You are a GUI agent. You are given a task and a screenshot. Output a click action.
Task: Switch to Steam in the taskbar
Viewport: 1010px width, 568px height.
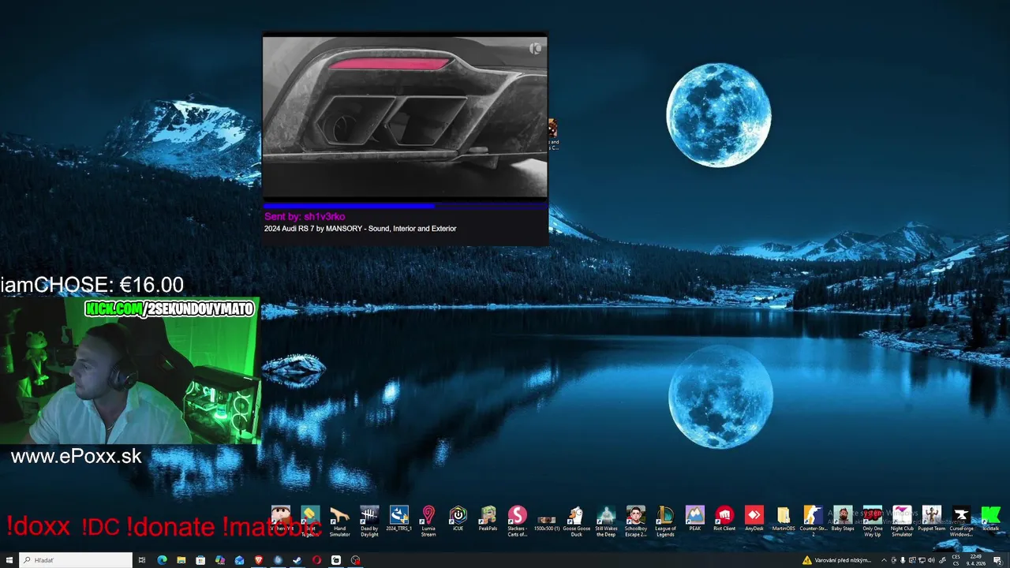pyautogui.click(x=297, y=560)
